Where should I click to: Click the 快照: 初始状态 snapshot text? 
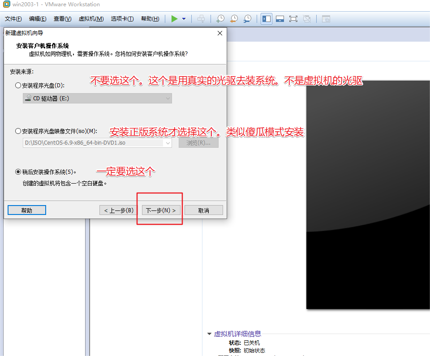click(x=247, y=351)
